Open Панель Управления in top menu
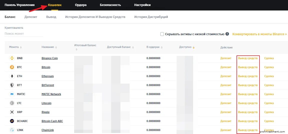 pos(19,5)
